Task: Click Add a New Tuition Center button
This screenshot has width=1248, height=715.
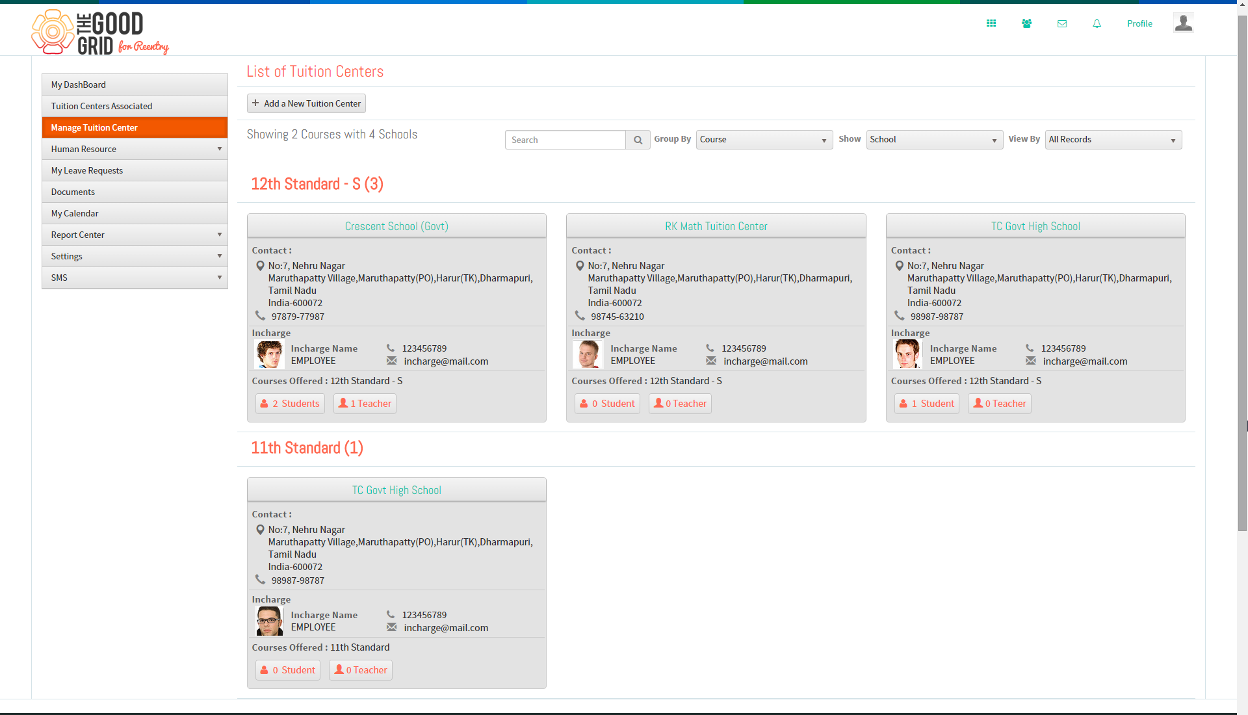Action: (306, 103)
